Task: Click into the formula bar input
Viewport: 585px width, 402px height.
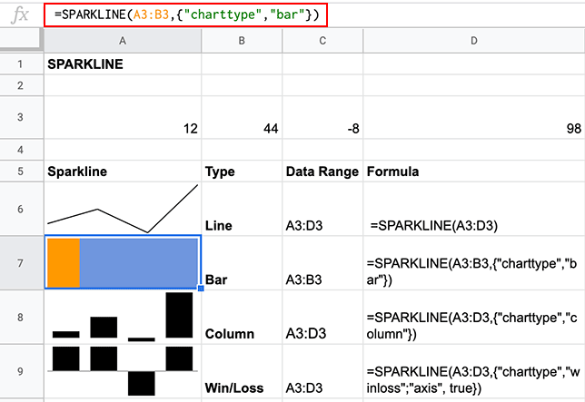Action: click(186, 15)
